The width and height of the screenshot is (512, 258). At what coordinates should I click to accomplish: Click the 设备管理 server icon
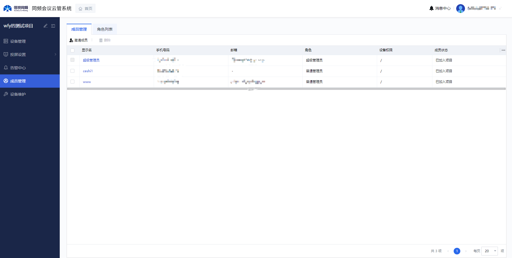[6, 41]
